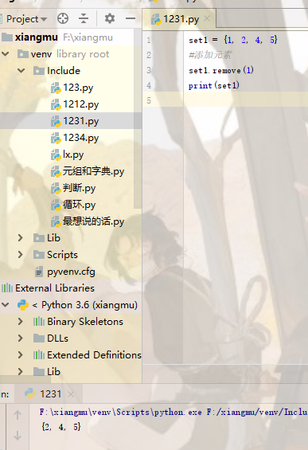Open 123.py file in project tree
Viewport: 308px width, 450px height.
(78, 88)
